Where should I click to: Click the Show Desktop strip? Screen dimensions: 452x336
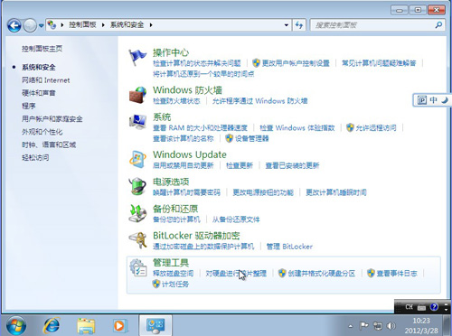coord(447,325)
